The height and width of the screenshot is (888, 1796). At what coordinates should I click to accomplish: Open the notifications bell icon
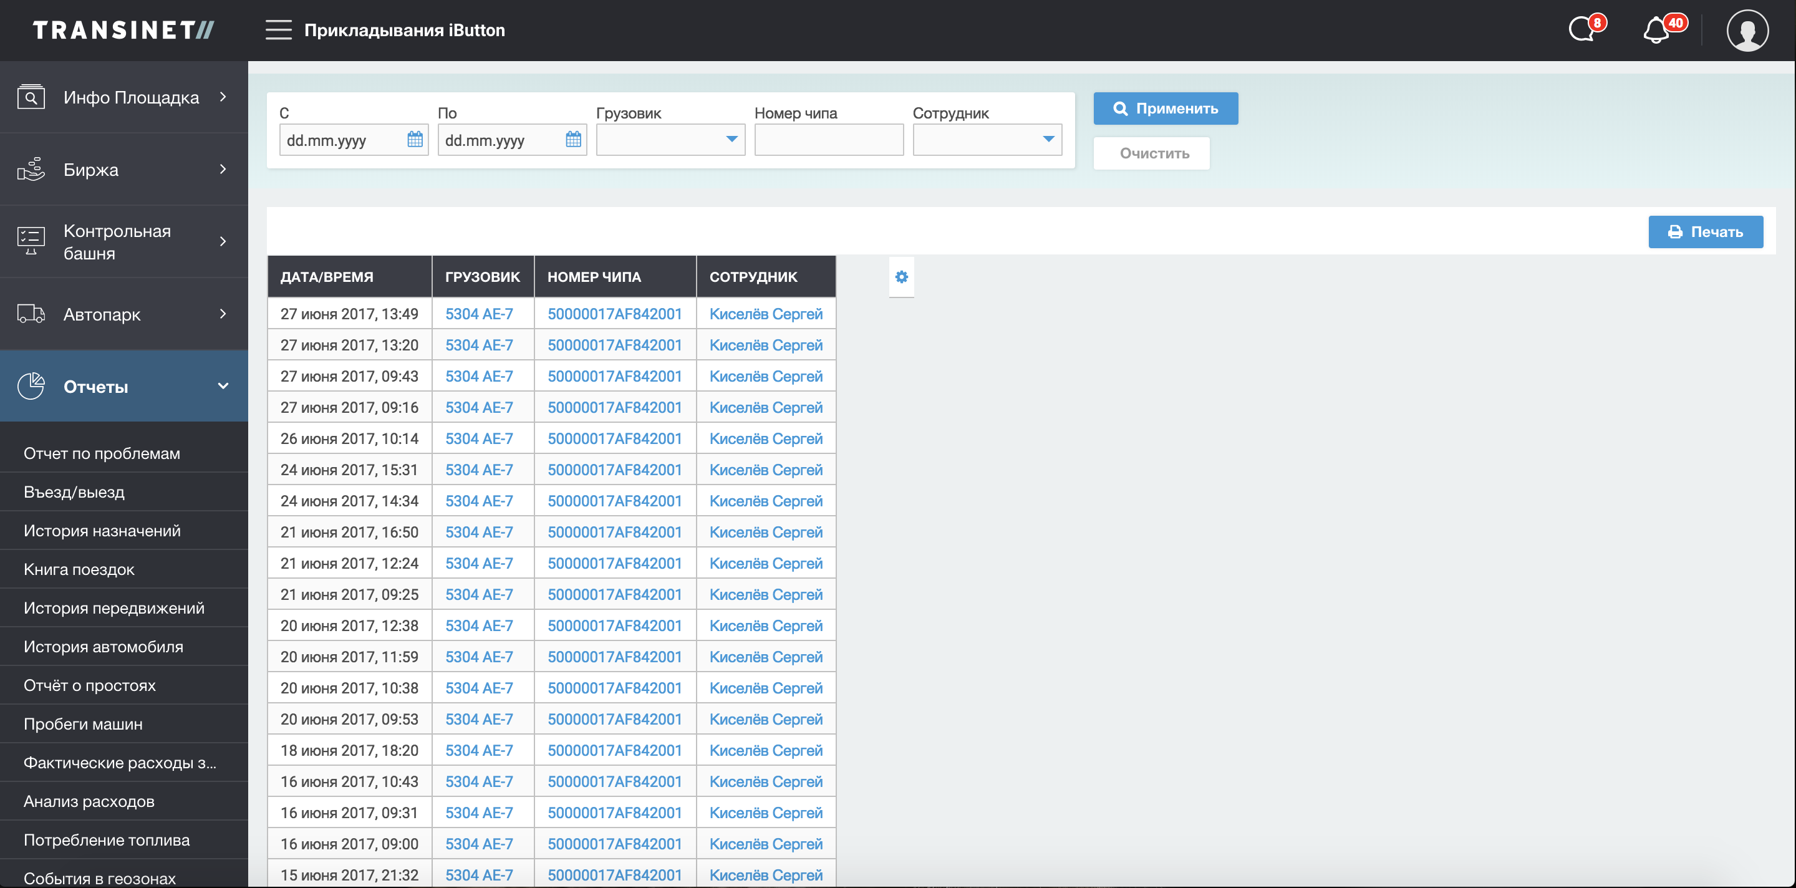click(x=1658, y=30)
